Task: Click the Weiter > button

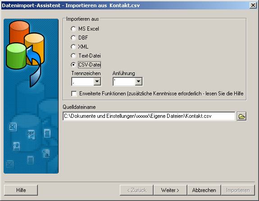Action: click(x=170, y=190)
